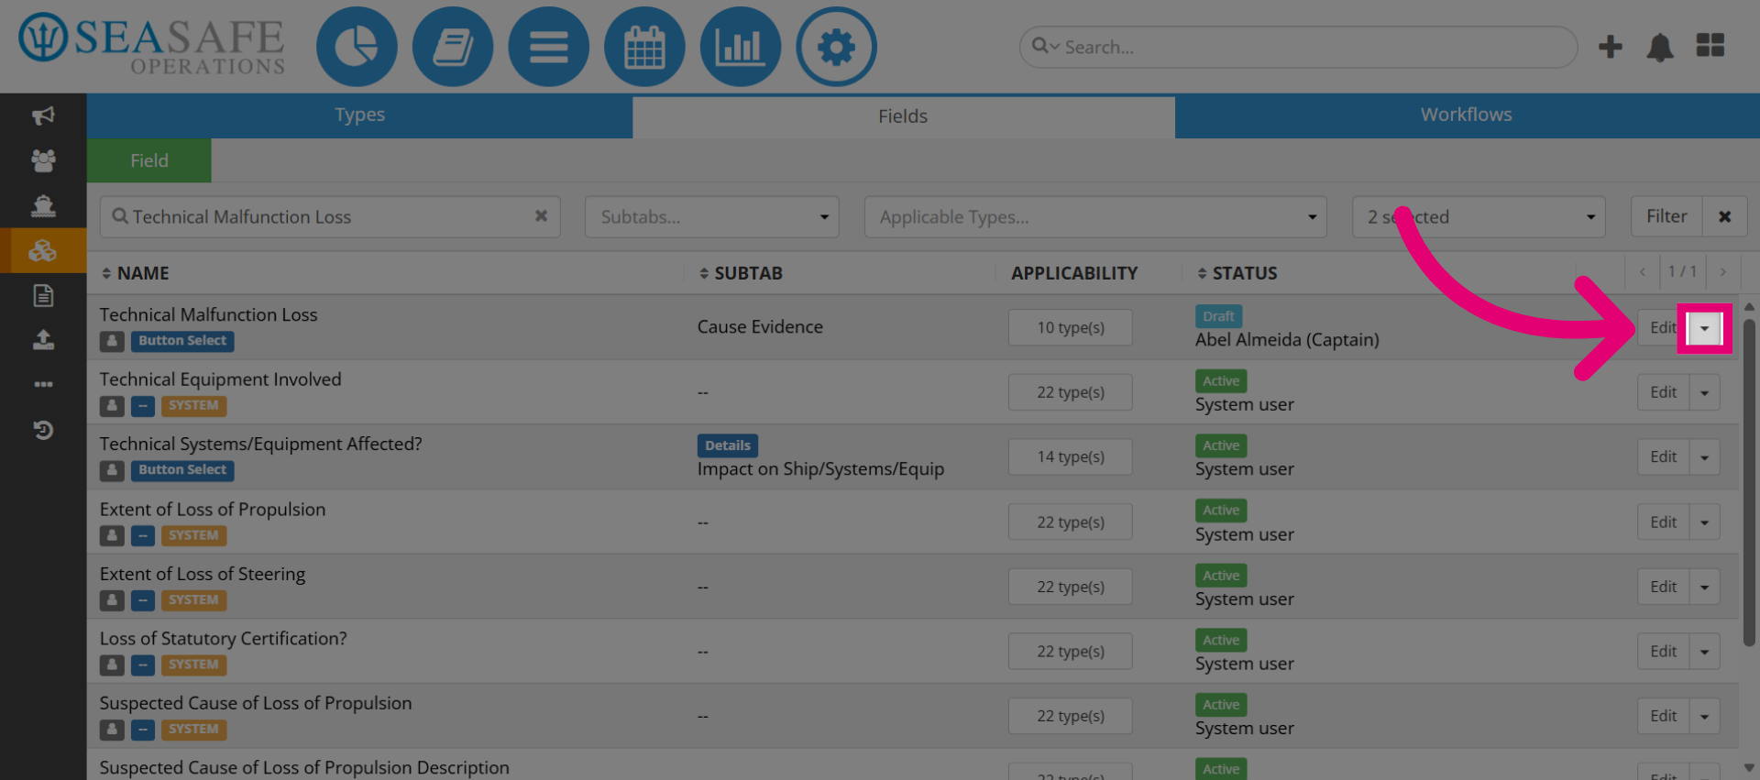Expand Edit options for Extent of Loss of Steering
1760x780 pixels.
click(x=1705, y=587)
